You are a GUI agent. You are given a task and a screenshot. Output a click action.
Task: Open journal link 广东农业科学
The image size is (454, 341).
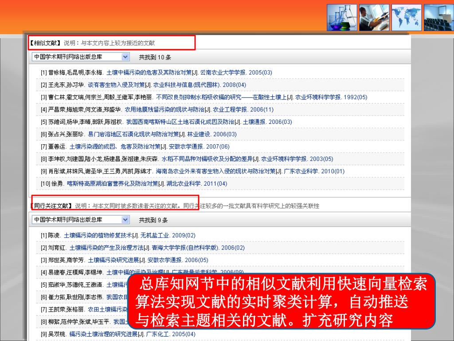pos(301,171)
